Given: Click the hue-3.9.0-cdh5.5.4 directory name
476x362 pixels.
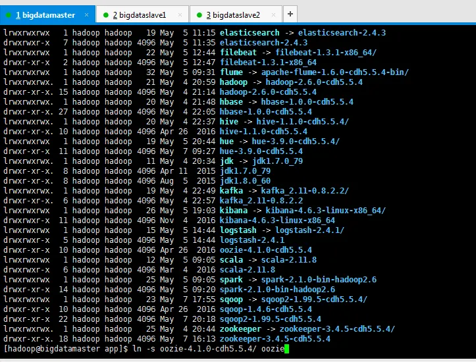Looking at the screenshot, I should 261,151.
